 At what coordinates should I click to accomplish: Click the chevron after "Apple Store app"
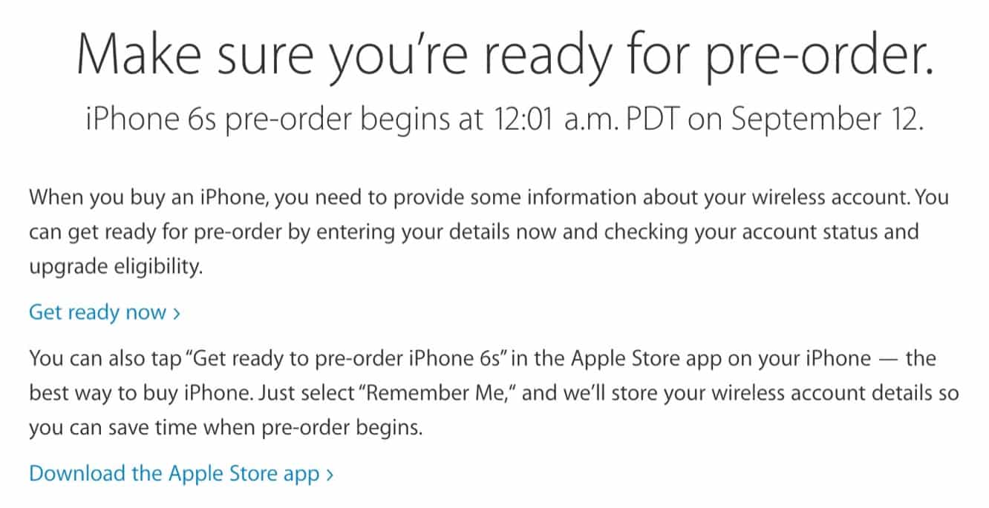pos(330,475)
